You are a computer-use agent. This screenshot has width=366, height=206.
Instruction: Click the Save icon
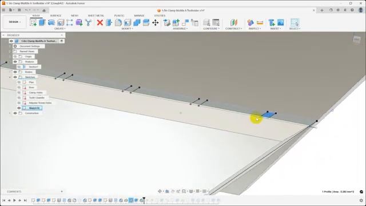click(19, 10)
